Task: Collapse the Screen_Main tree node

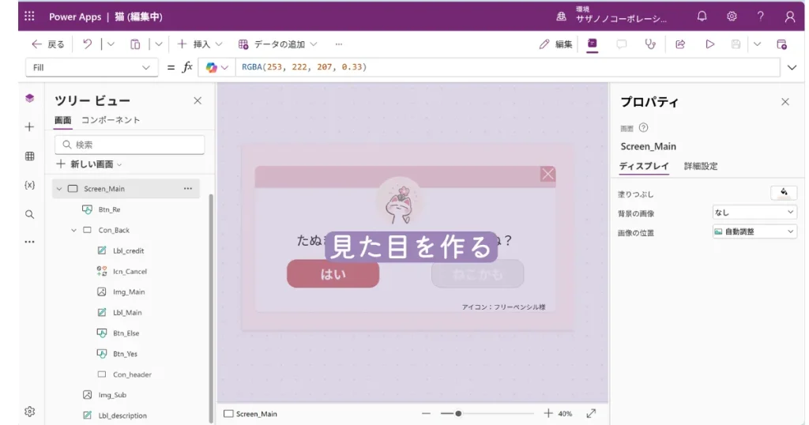Action: click(x=59, y=189)
